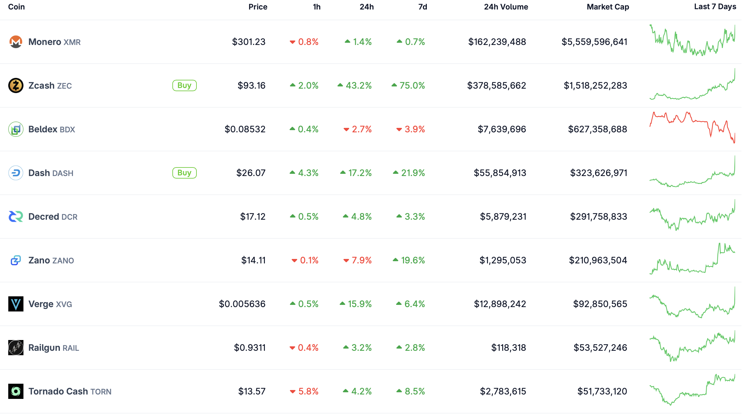Click the Zano coin logo icon
744x416 pixels.
point(16,260)
